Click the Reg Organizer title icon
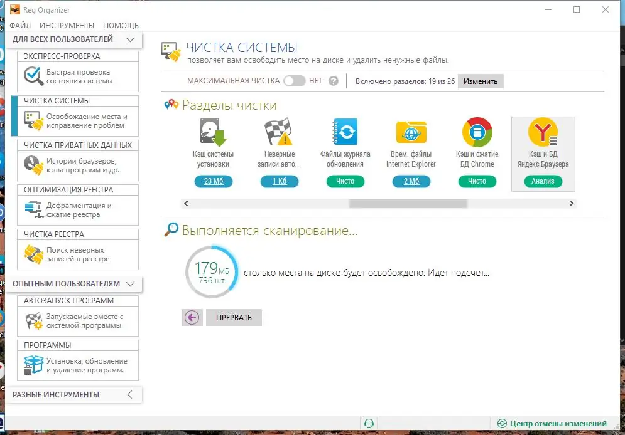The width and height of the screenshot is (625, 435). click(x=15, y=9)
